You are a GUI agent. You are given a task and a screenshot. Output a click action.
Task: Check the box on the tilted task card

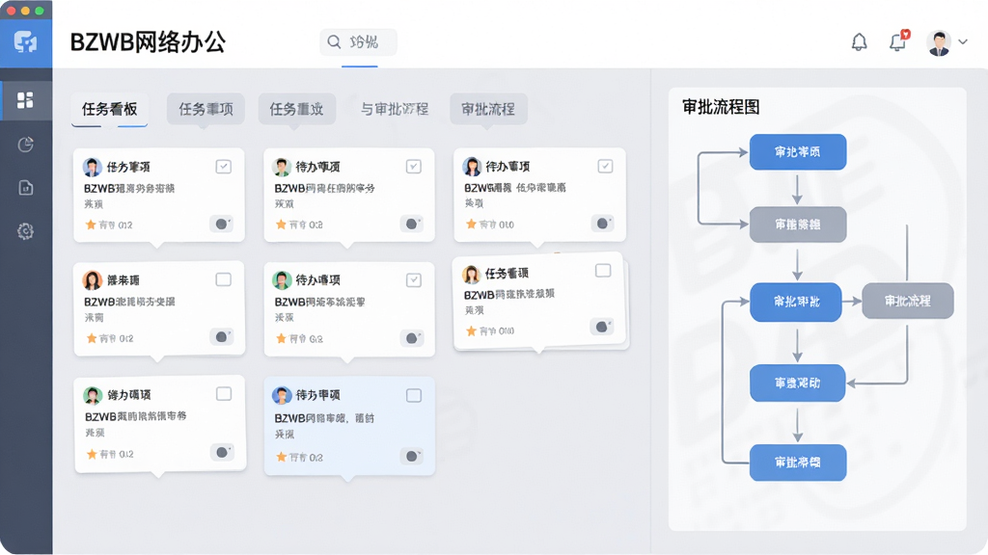point(603,270)
